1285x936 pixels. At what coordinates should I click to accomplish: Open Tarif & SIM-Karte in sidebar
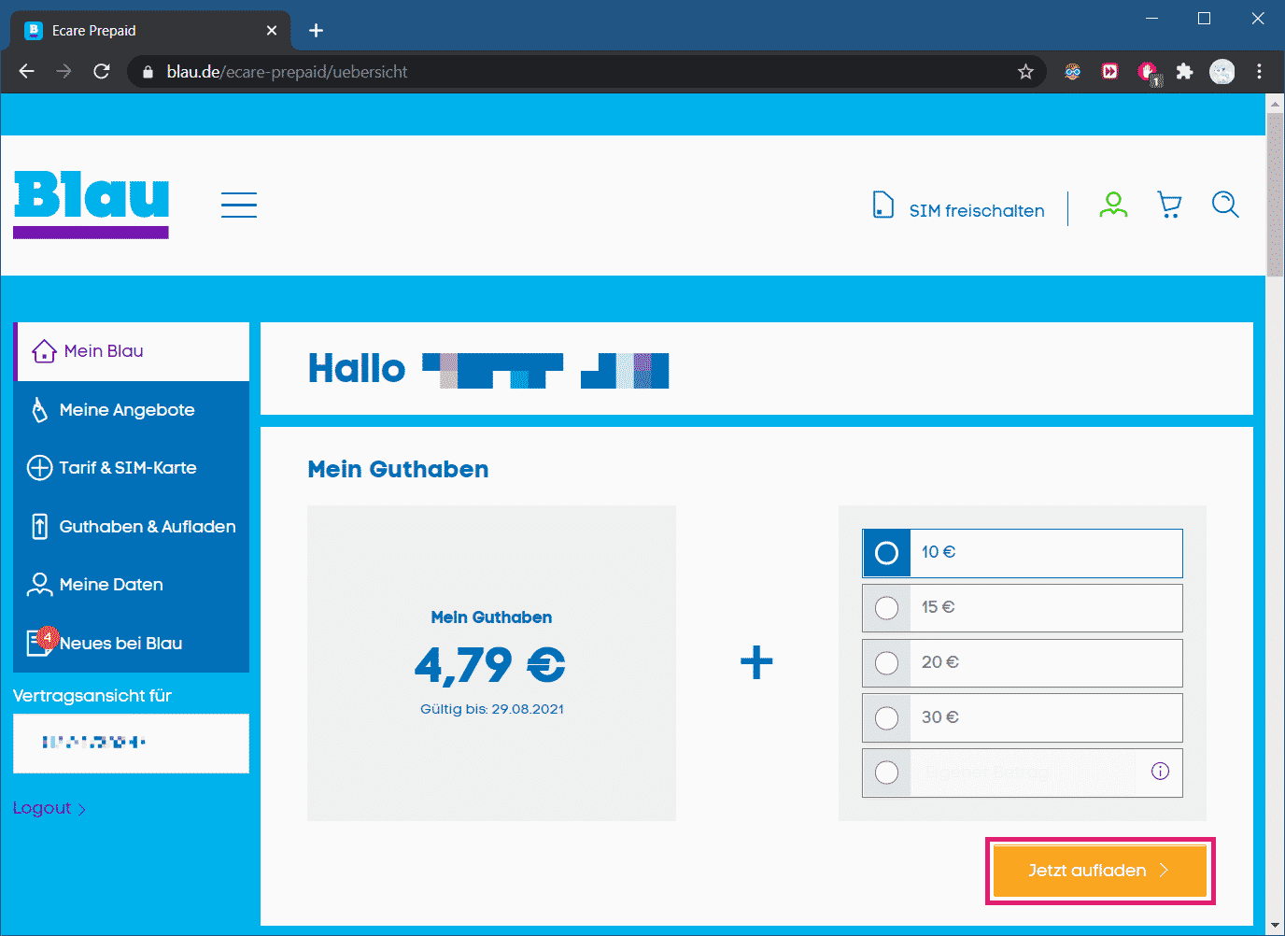[132, 468]
